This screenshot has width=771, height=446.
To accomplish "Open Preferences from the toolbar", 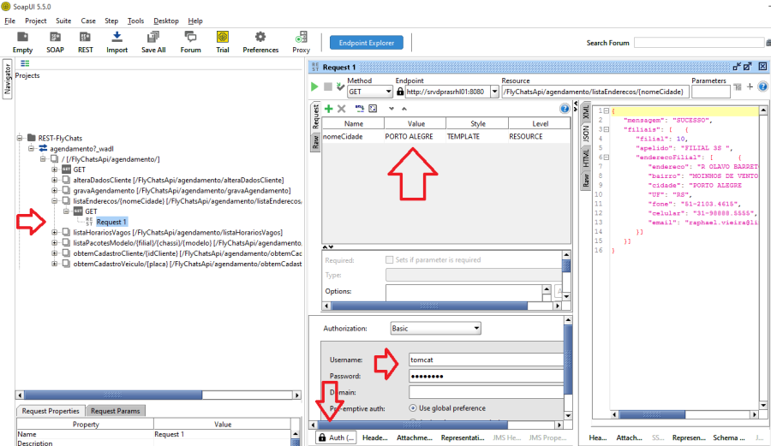I will click(x=260, y=42).
